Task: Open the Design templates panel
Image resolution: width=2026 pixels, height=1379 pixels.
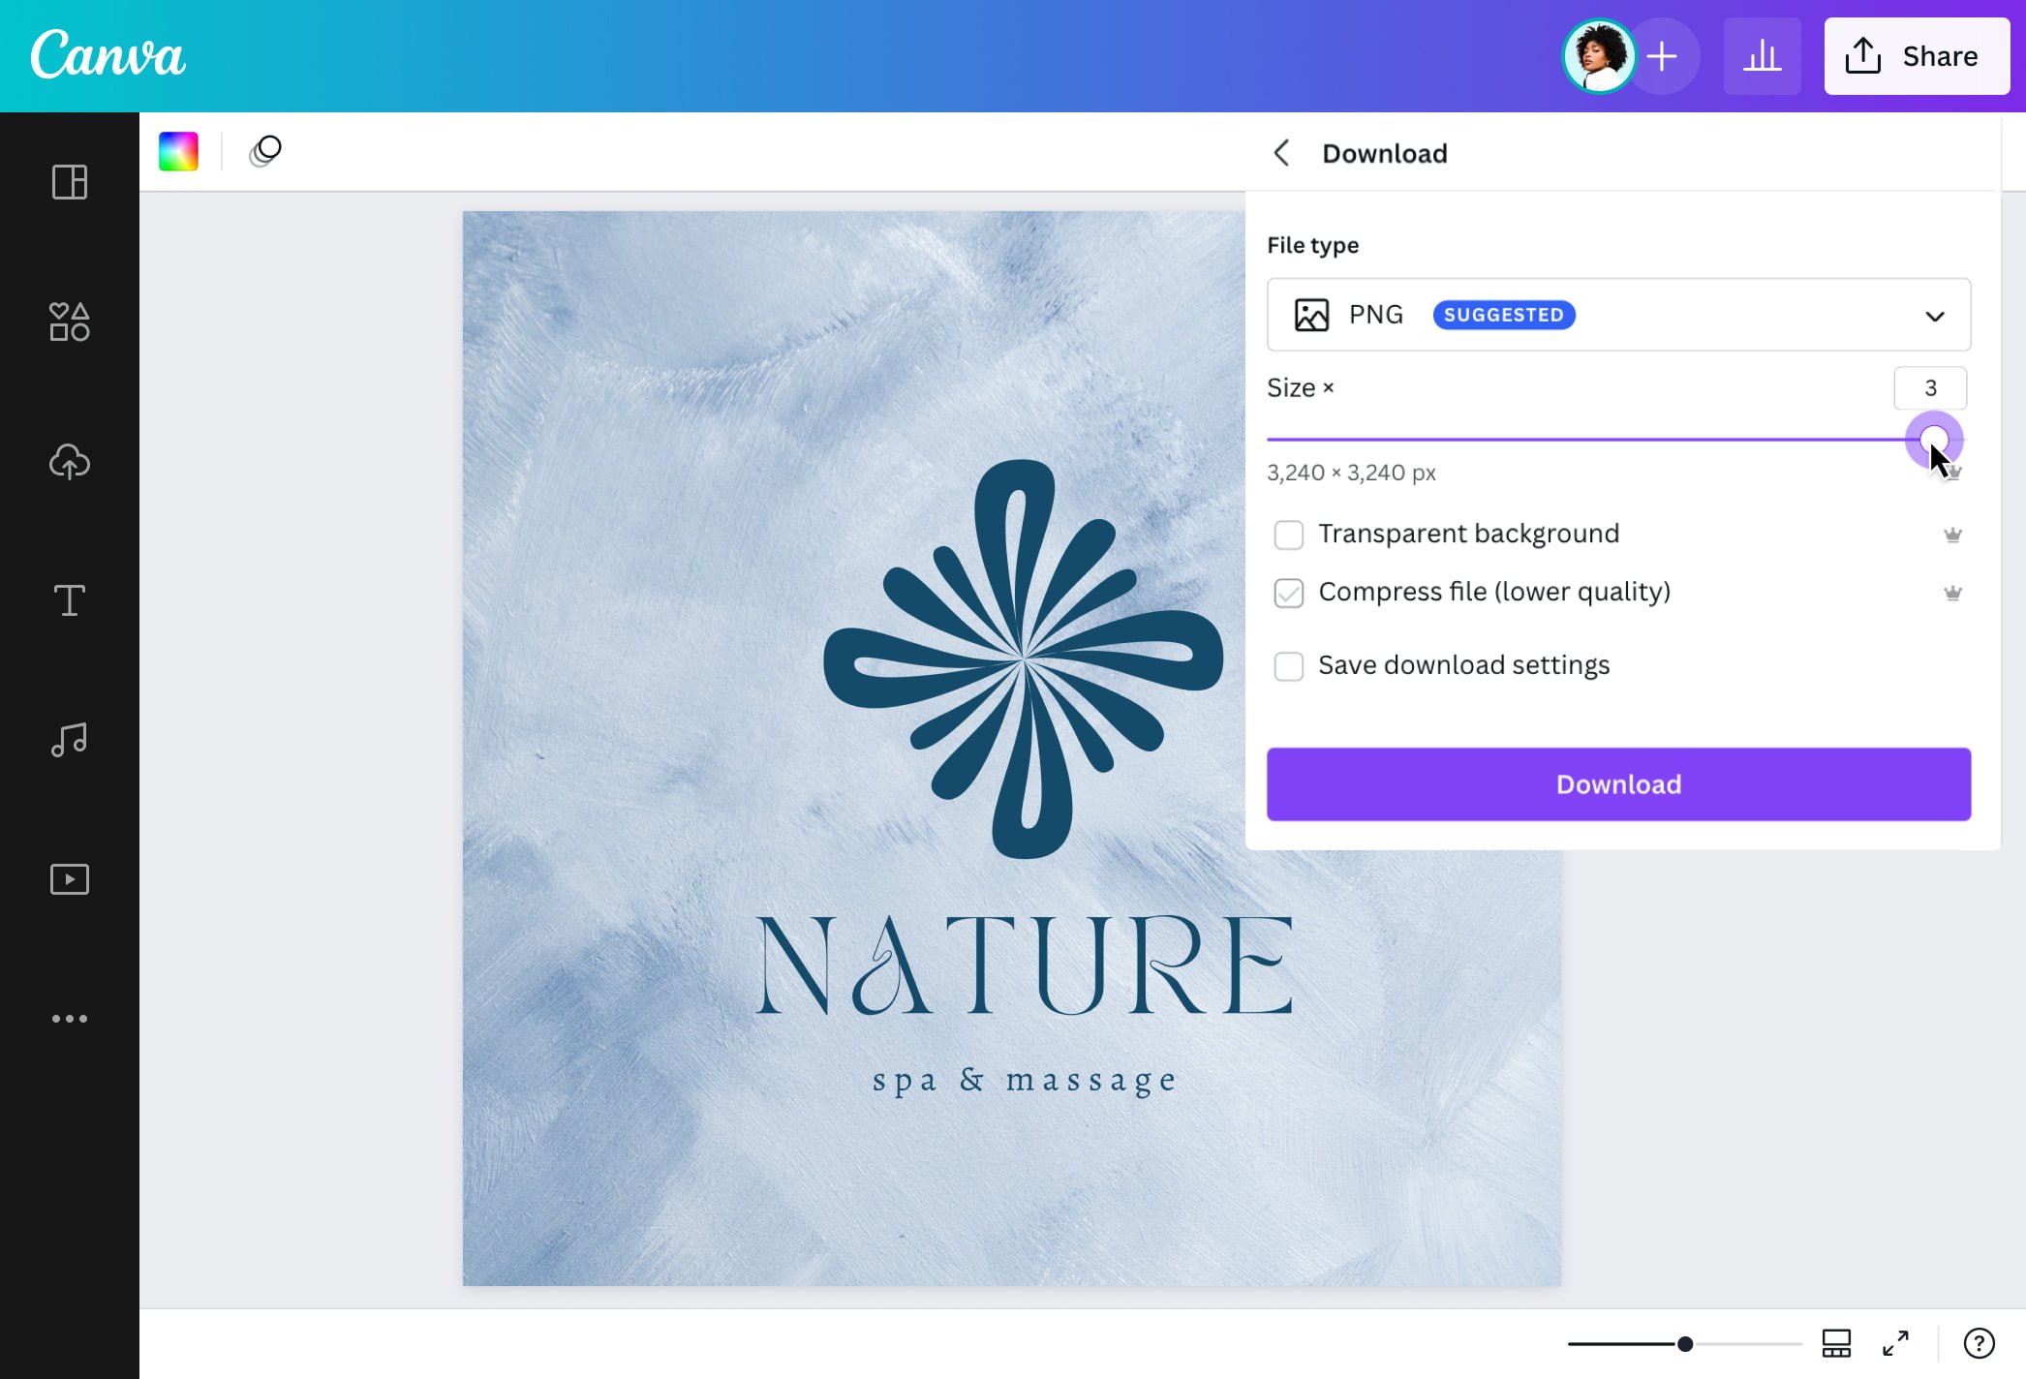Action: tap(69, 183)
